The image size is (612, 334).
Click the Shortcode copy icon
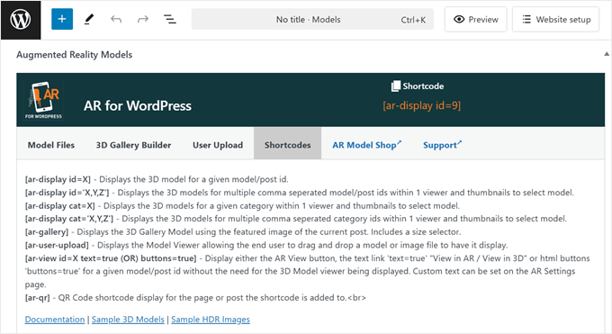click(395, 86)
